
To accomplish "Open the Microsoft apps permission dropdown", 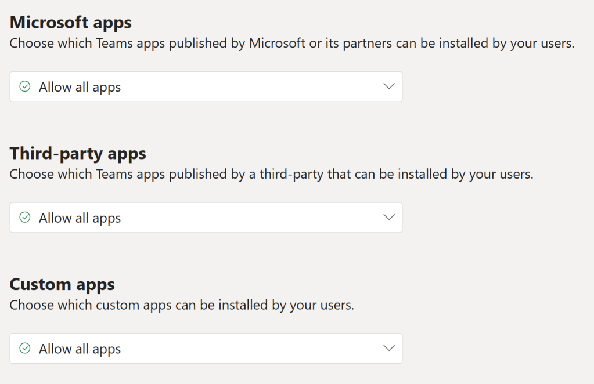I will 206,87.
